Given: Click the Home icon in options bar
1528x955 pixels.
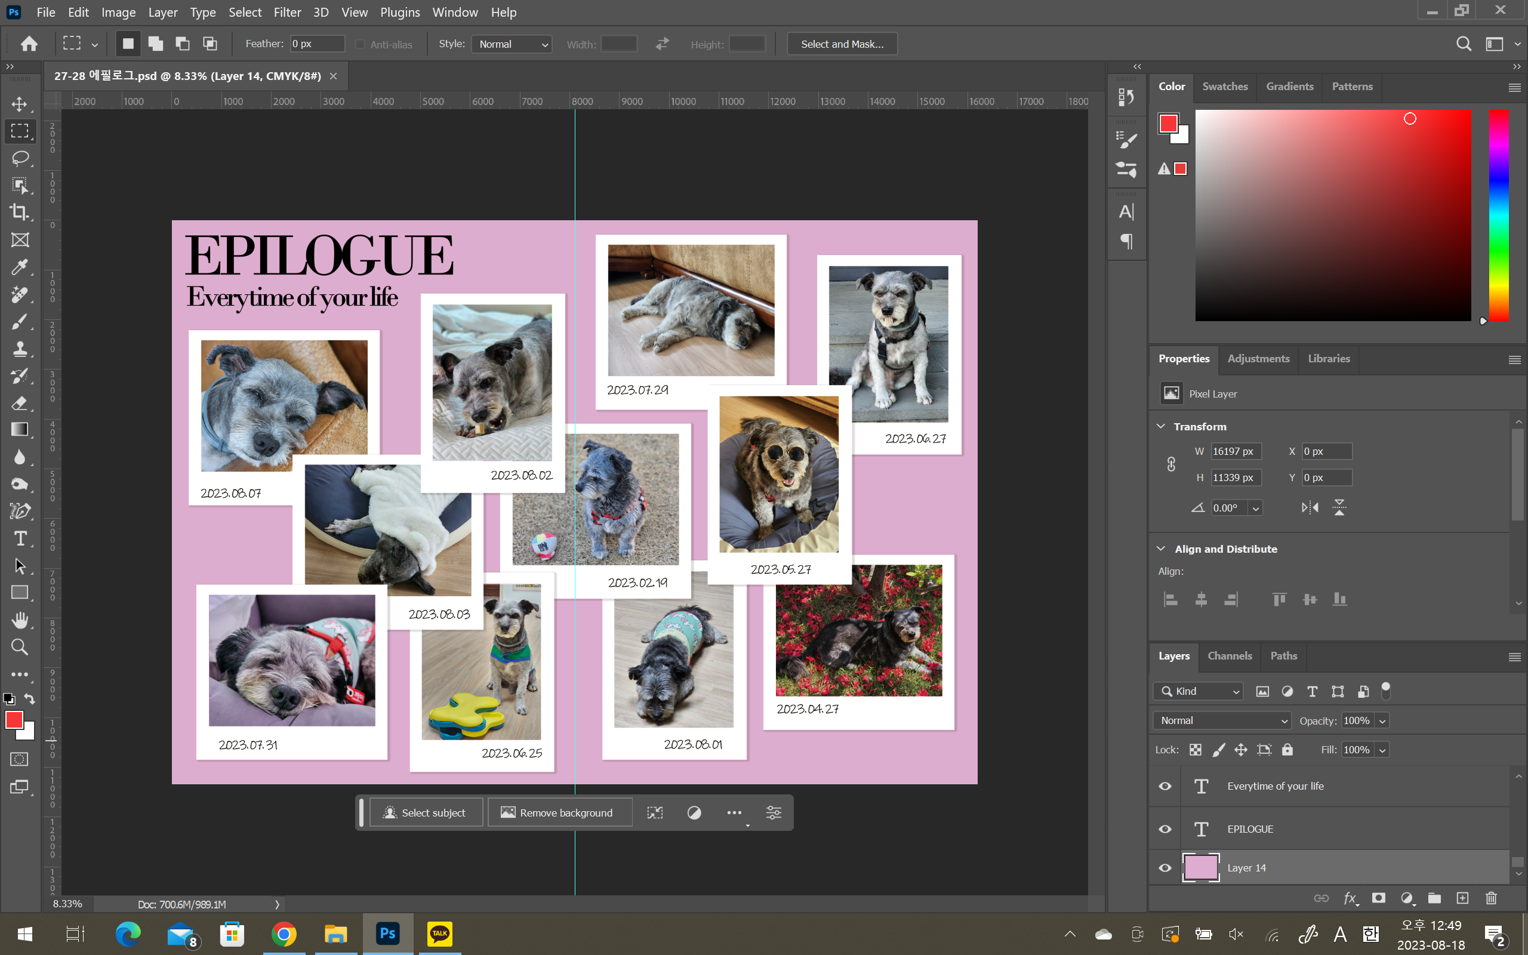Looking at the screenshot, I should click(29, 44).
